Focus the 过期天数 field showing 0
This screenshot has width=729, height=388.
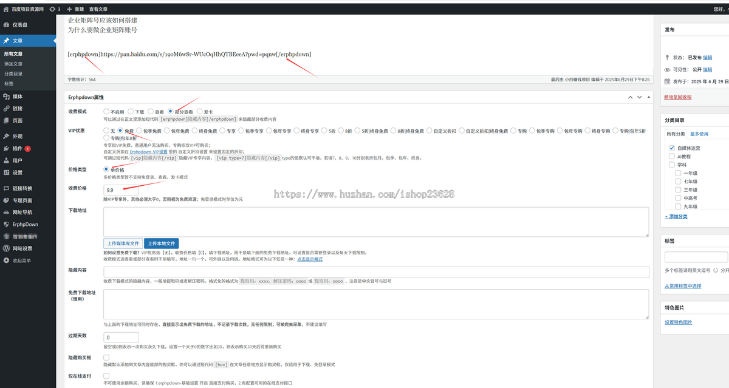(x=122, y=337)
